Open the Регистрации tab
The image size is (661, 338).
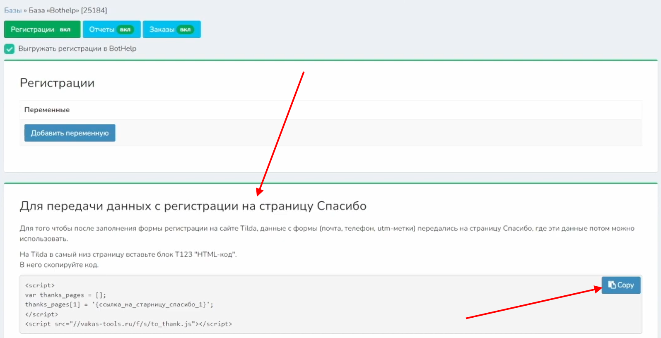tap(32, 30)
